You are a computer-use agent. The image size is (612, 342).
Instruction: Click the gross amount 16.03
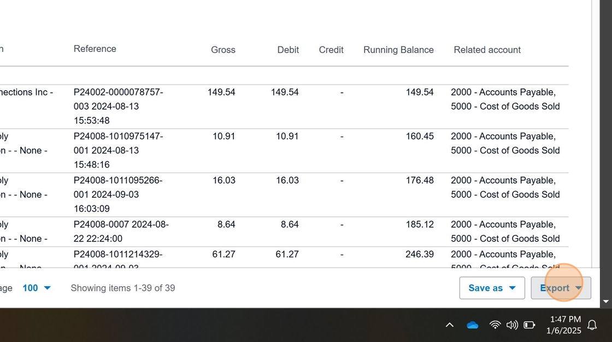click(223, 180)
